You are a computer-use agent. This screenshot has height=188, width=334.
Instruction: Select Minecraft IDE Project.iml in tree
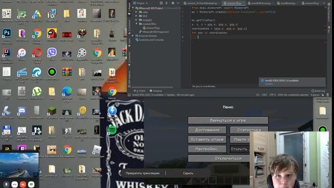tap(154, 32)
